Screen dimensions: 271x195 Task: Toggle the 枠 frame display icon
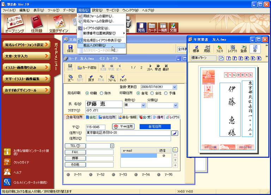coord(255,49)
